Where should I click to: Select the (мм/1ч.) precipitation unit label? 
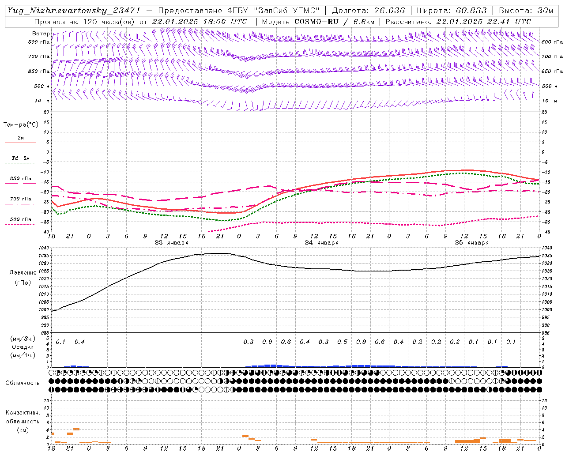click(23, 355)
